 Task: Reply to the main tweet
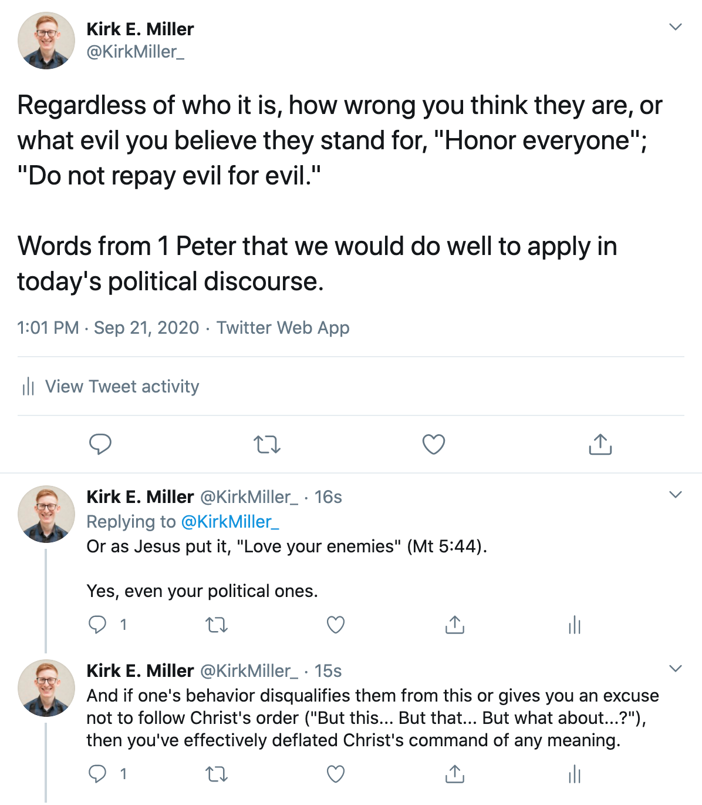pos(100,444)
